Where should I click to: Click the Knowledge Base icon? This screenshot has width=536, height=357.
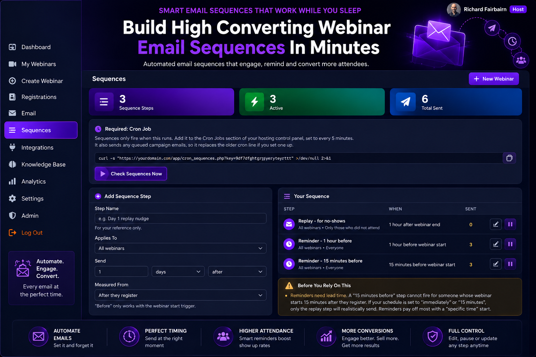(x=12, y=164)
